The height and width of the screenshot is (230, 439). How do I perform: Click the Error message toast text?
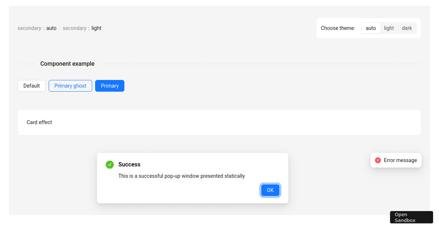tap(400, 160)
